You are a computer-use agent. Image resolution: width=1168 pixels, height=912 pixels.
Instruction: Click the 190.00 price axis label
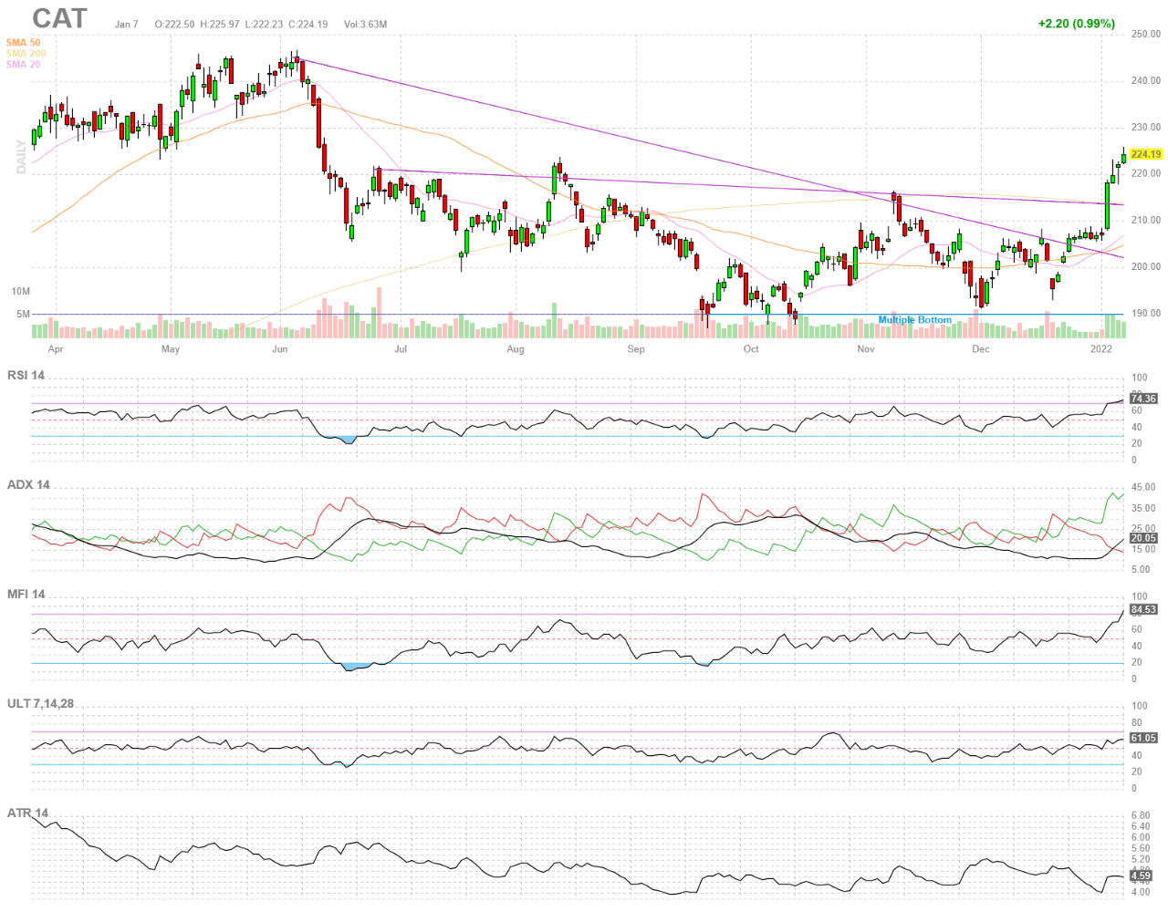[x=1146, y=314]
